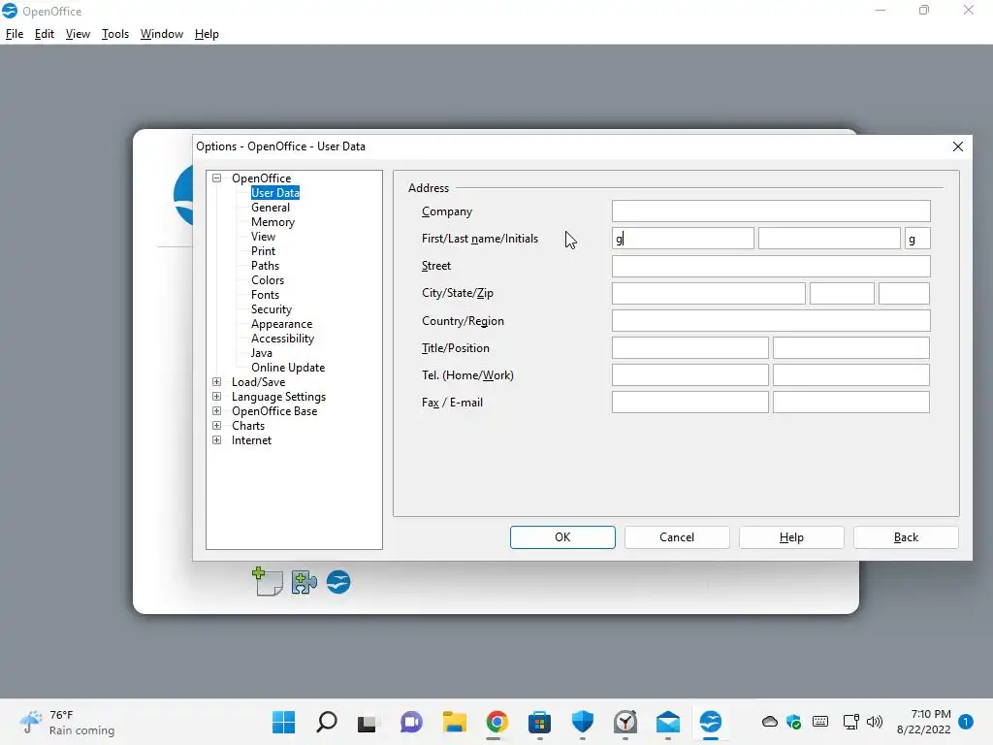Open Windows Start menu
This screenshot has width=993, height=745.
point(283,722)
